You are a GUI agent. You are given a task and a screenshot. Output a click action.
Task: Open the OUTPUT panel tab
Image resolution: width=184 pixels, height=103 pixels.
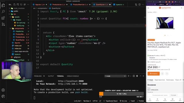point(51,76)
